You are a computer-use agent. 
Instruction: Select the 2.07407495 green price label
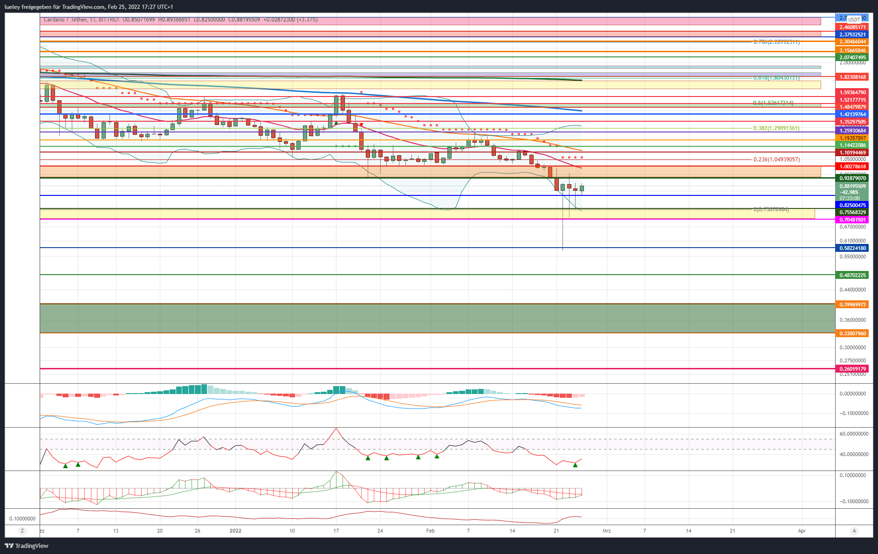(852, 57)
